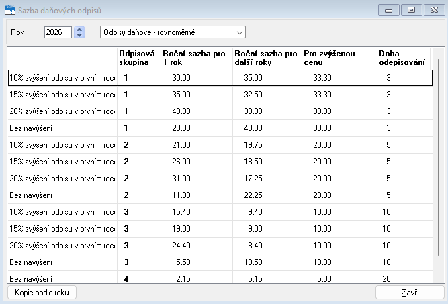Click the Pro zvýšenou cenu column header
Image resolution: width=448 pixels, height=304 pixels.
[x=339, y=58]
